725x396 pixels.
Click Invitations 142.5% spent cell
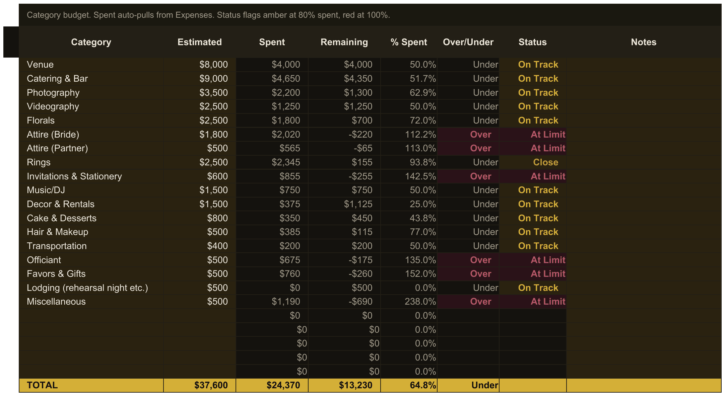coord(409,176)
